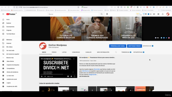Open the TENDENCIAS vidIQ tab
Viewport: 172px width, 97px height.
126,52
